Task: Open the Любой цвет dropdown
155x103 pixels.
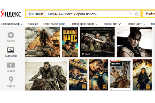Action: (x=136, y=24)
